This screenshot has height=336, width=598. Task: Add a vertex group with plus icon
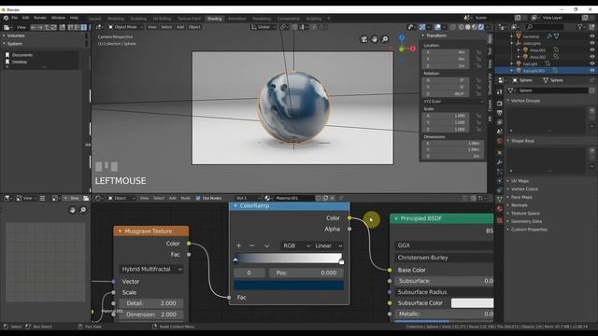[x=591, y=110]
